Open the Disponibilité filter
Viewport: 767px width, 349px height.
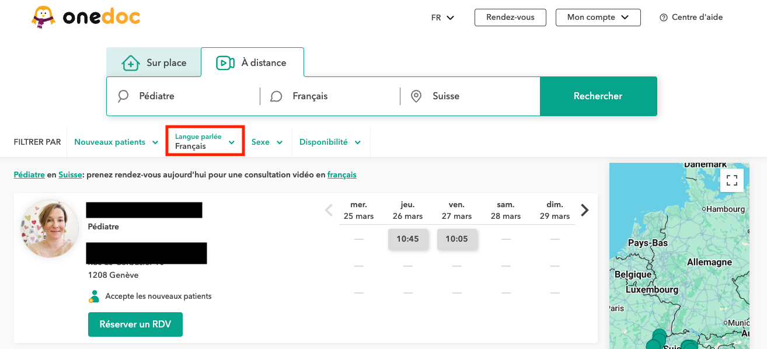point(330,142)
